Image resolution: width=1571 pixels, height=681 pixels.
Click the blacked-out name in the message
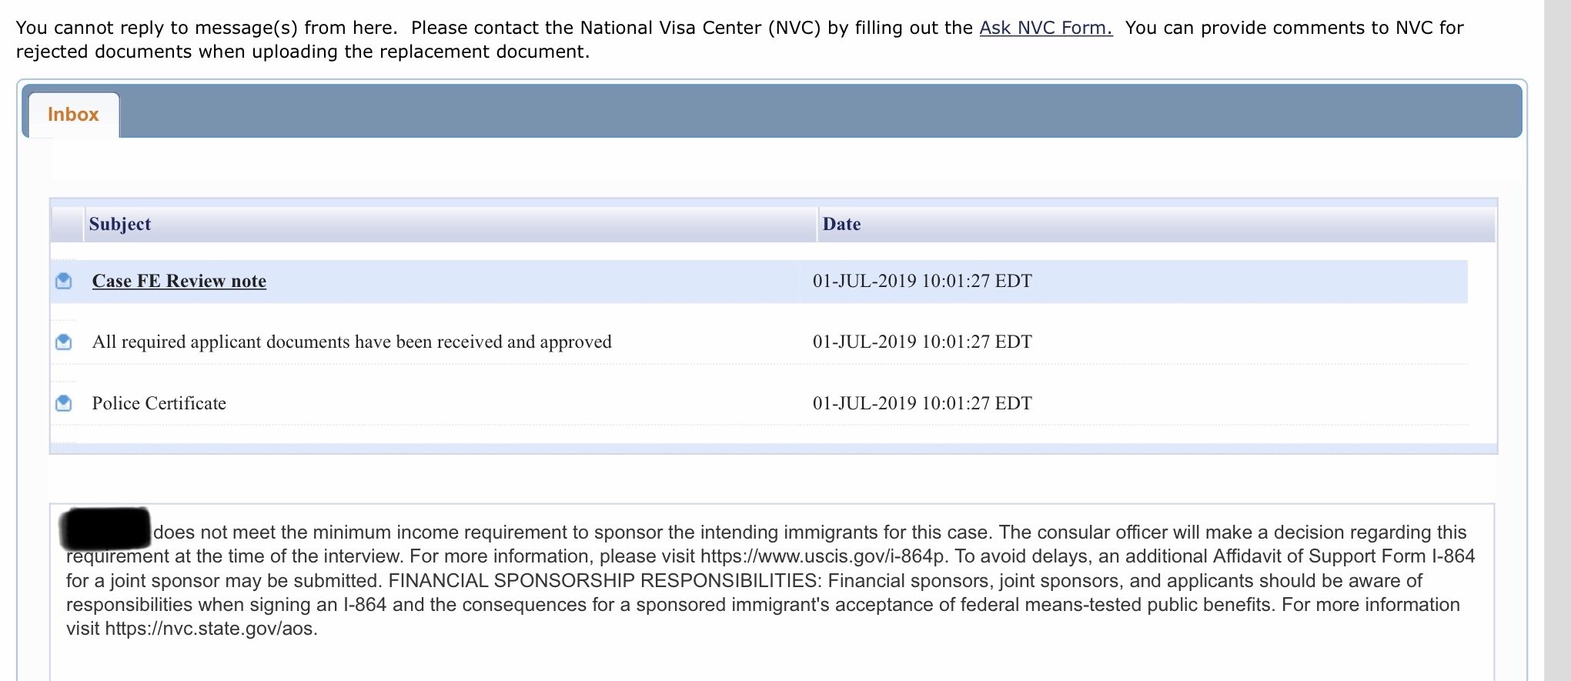[x=105, y=528]
